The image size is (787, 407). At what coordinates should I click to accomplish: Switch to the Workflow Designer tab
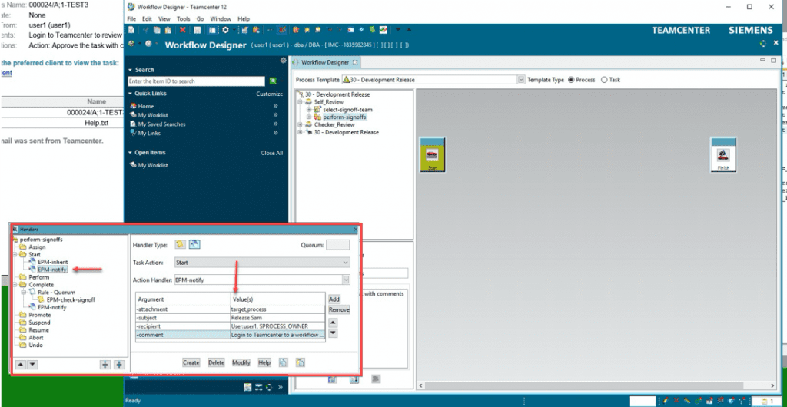tap(324, 62)
